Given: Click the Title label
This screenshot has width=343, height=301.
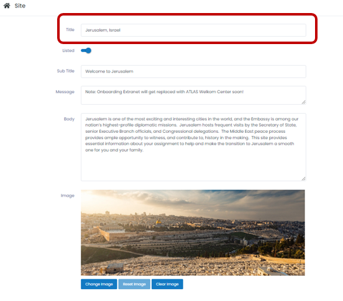Looking at the screenshot, I should pyautogui.click(x=70, y=30).
